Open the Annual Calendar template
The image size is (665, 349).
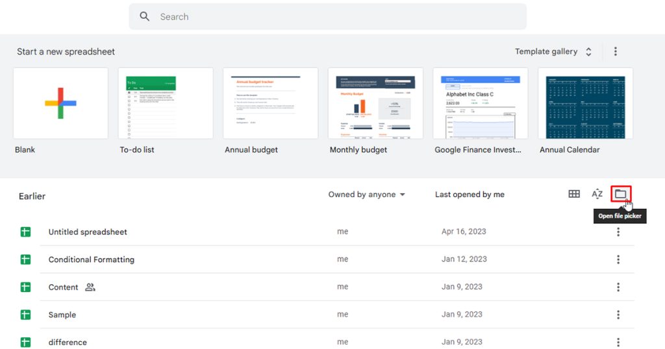point(585,103)
